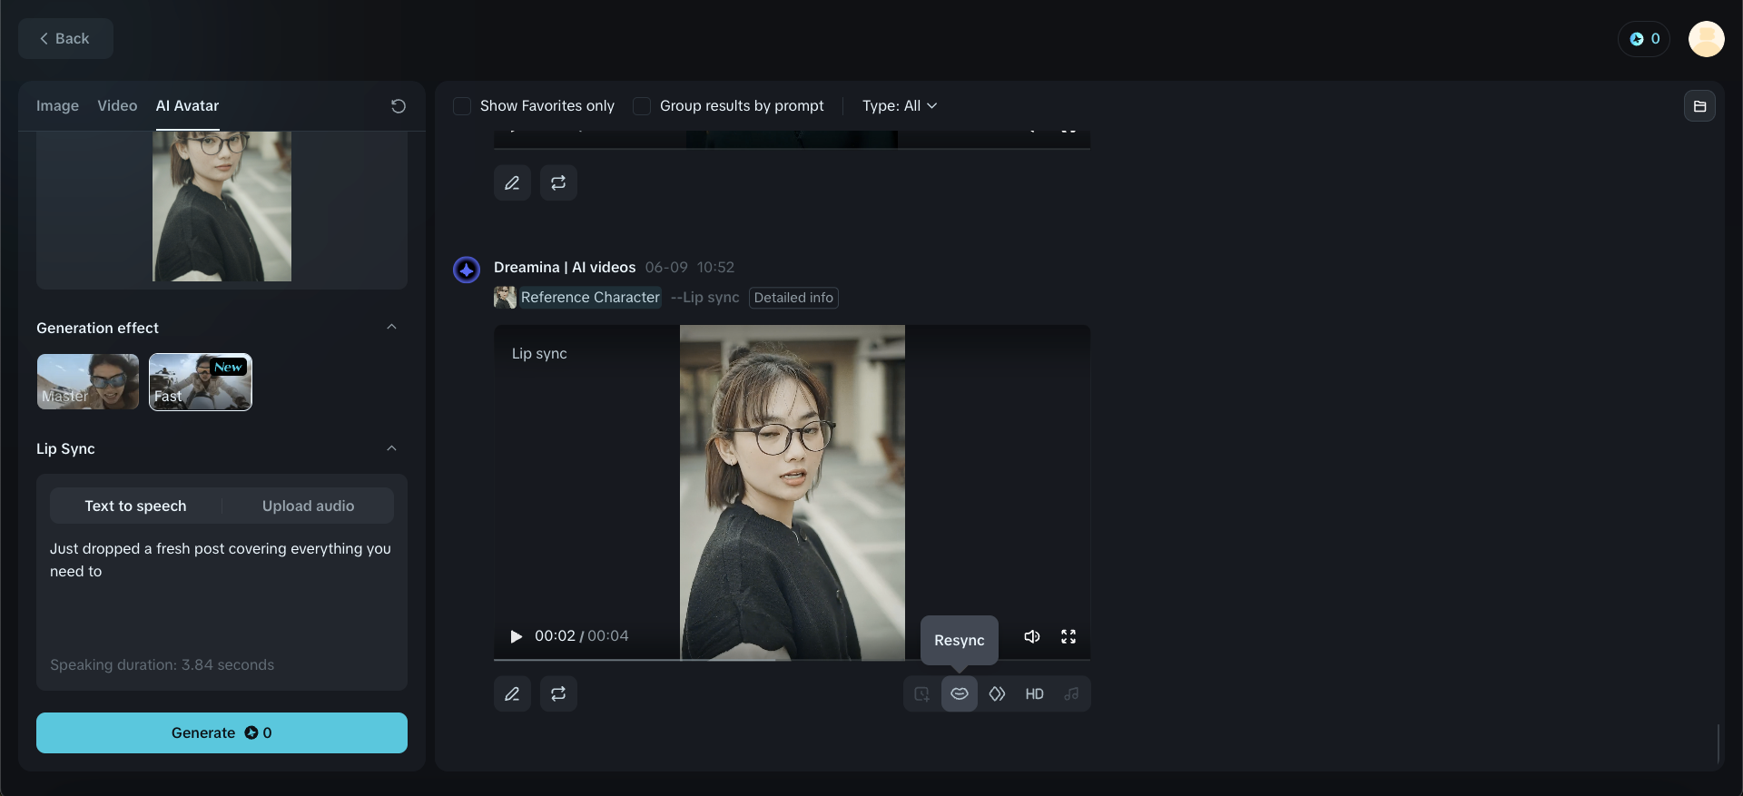1743x796 pixels.
Task: Click the Dreamina AI videos logo icon
Action: click(467, 270)
